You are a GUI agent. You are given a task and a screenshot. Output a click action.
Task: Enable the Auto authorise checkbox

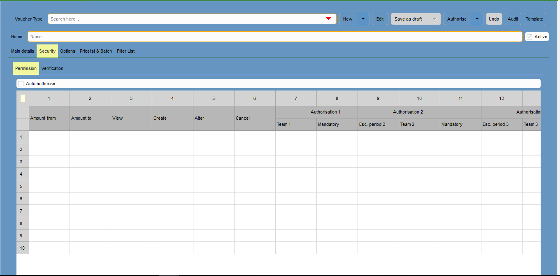[x=21, y=83]
